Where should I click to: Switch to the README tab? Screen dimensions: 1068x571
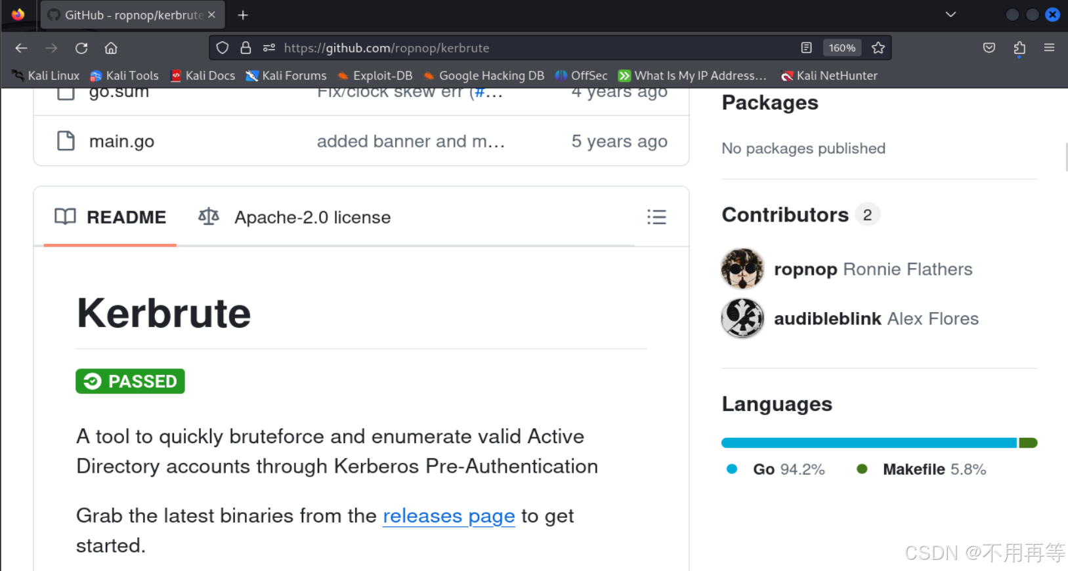point(110,217)
